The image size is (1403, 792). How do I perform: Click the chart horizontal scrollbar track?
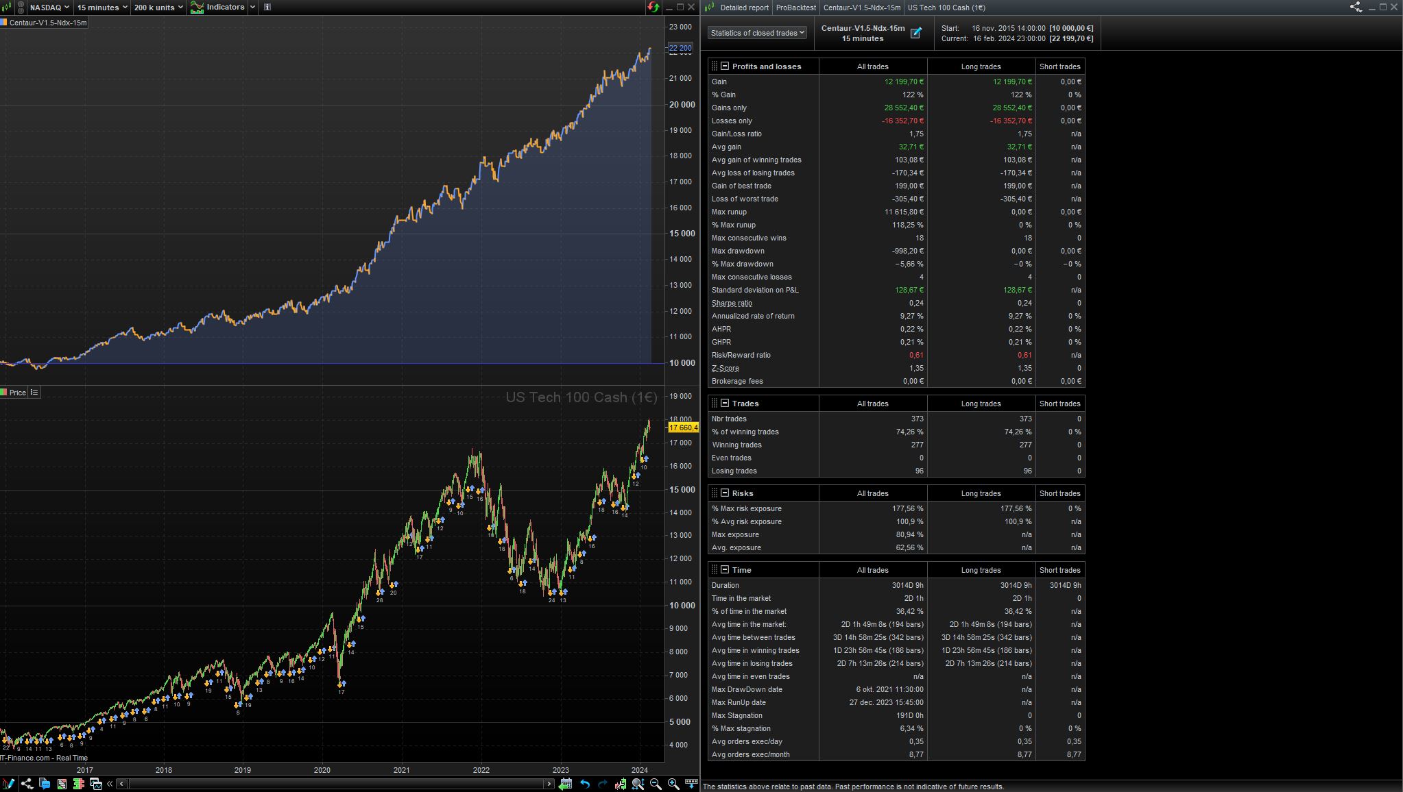tap(335, 784)
